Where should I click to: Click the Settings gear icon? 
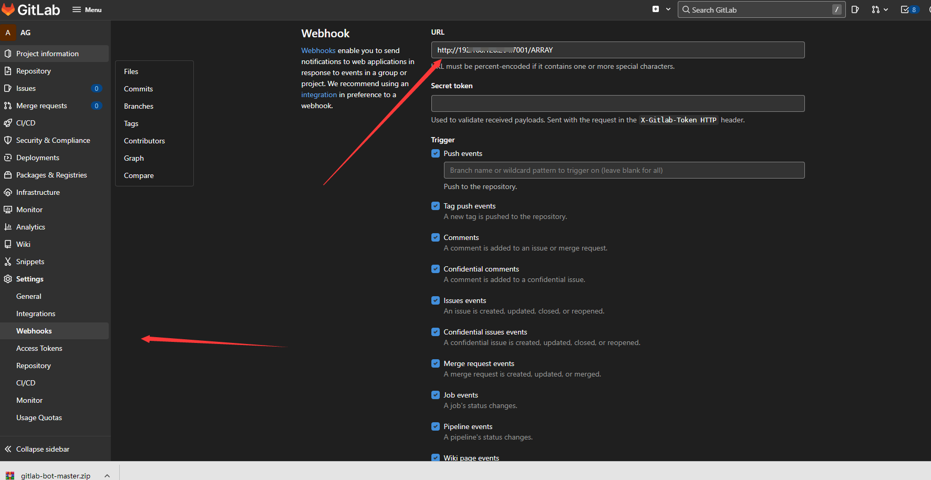(8, 279)
